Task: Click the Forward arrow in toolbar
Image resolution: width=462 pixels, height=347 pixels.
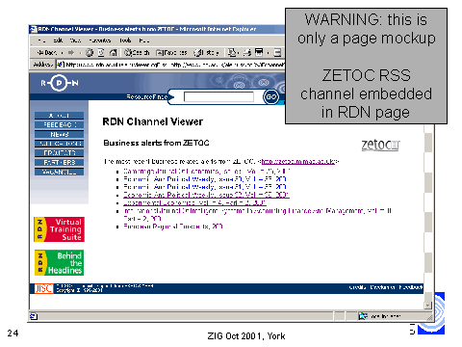Action: [71, 52]
